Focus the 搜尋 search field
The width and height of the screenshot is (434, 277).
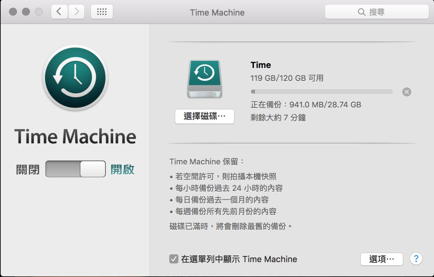coord(377,12)
